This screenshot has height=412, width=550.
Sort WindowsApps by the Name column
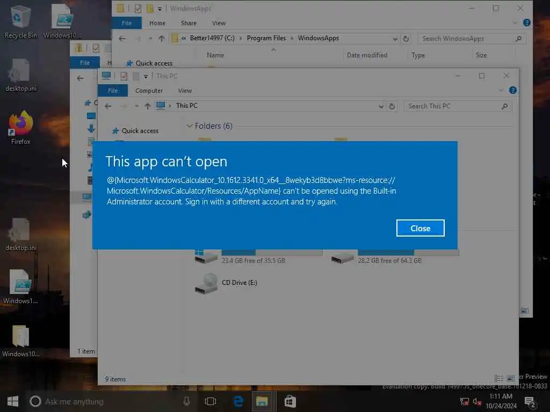click(215, 55)
